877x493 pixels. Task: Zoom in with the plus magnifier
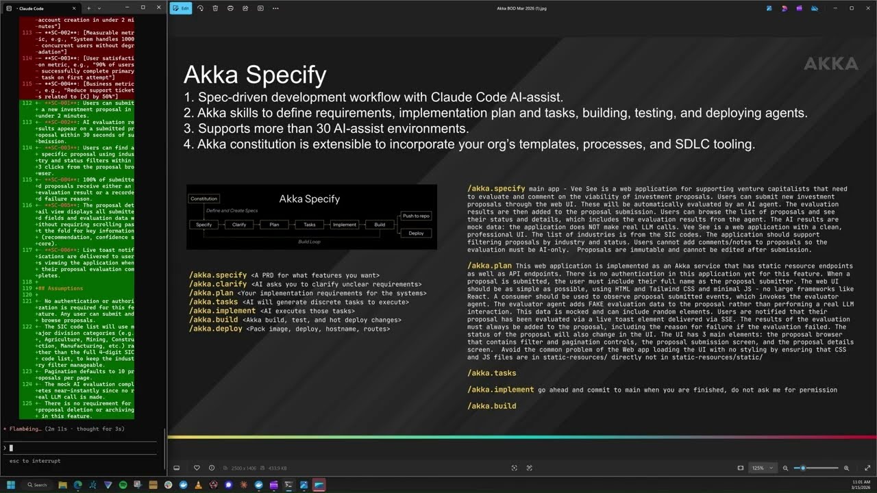(847, 468)
